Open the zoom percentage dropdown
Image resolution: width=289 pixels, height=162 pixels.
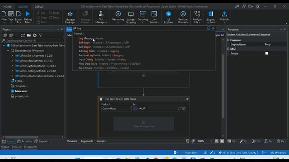(211, 141)
